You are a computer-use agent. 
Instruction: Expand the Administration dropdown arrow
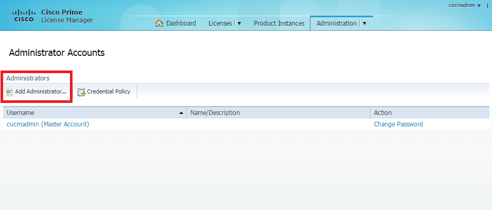(x=364, y=24)
